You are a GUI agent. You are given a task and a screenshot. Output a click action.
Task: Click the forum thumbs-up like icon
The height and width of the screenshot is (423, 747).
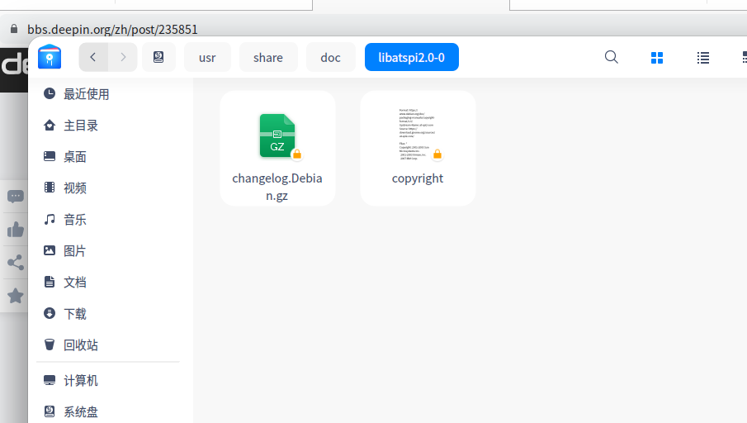click(x=15, y=230)
